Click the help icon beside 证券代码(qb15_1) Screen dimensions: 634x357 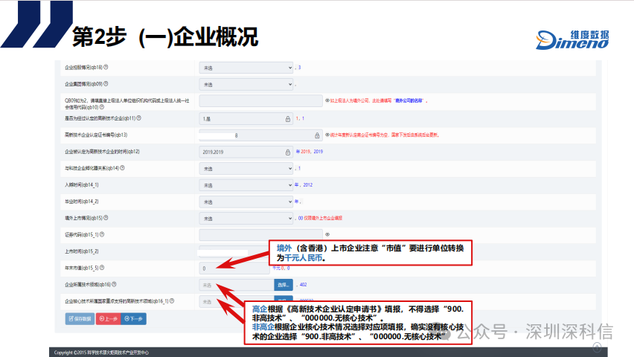(x=102, y=234)
